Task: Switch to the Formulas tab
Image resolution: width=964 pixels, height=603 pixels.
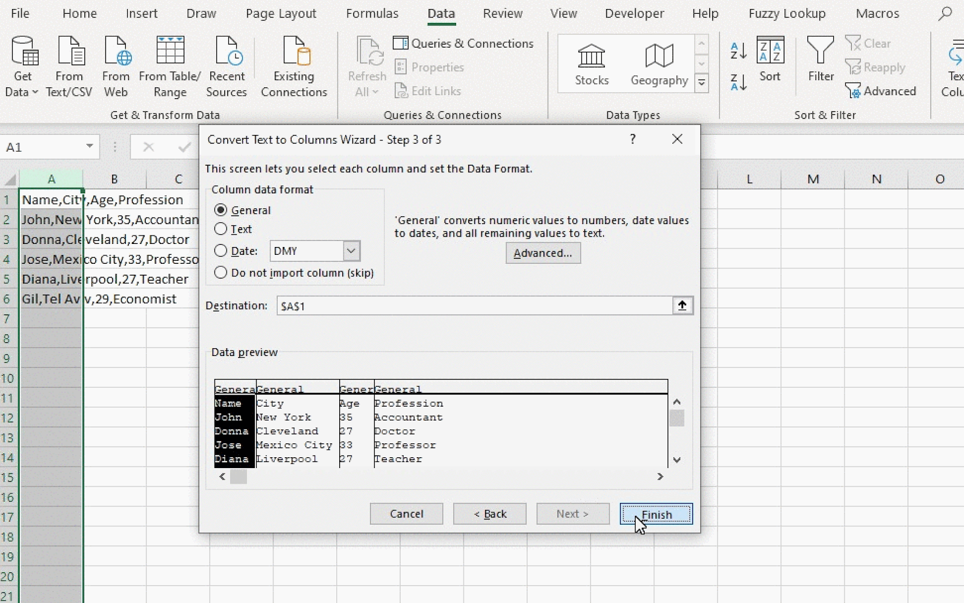Action: click(x=372, y=14)
